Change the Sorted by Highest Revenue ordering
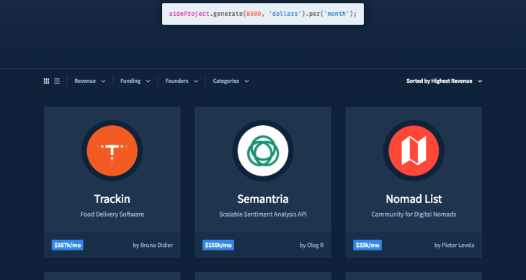526x280 pixels. (x=444, y=81)
